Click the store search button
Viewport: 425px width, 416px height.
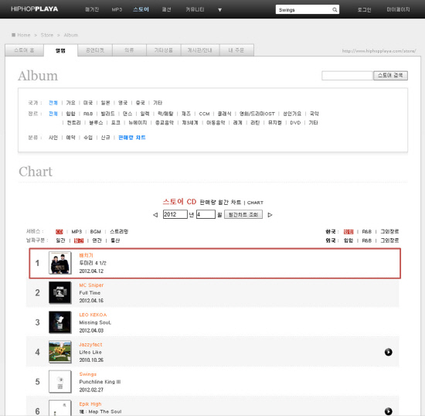pyautogui.click(x=390, y=75)
